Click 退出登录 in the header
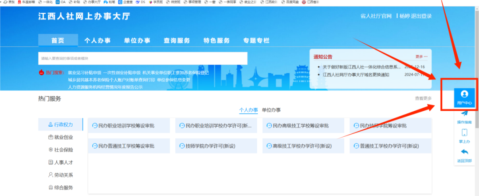The image size is (479, 196). [422, 16]
